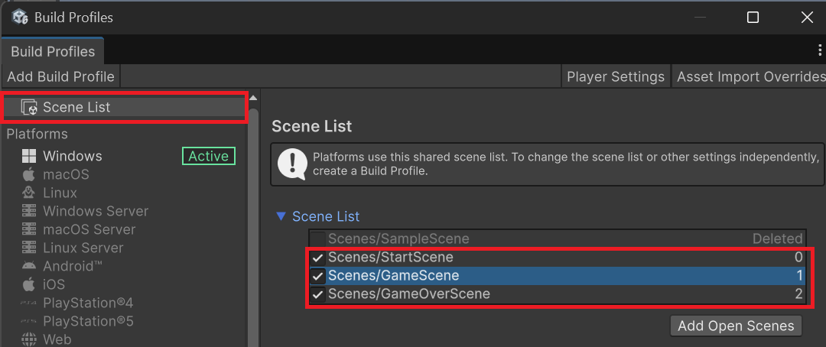The image size is (826, 347).
Task: Click the sidebar vertical scrollbar
Action: [x=253, y=226]
